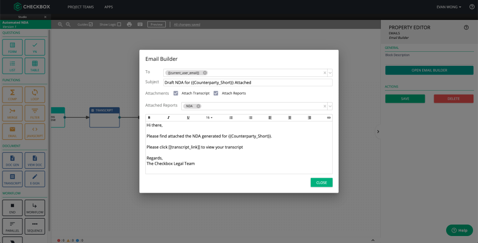Expand the Attached Reports dropdown arrow
Image resolution: width=478 pixels, height=243 pixels.
pyautogui.click(x=330, y=106)
